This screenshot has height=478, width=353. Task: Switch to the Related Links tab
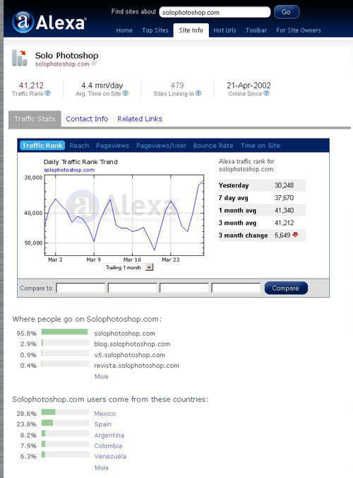pyautogui.click(x=140, y=119)
